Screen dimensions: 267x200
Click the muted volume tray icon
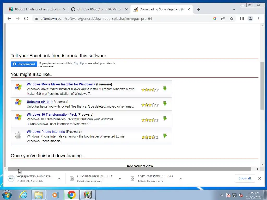click(x=241, y=195)
